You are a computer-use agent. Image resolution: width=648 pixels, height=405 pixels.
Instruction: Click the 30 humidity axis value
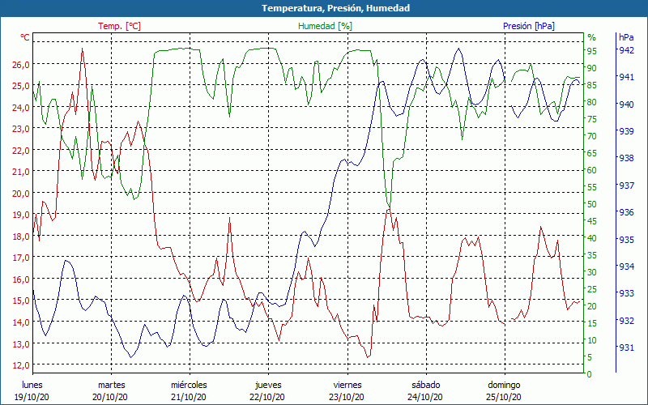click(592, 272)
